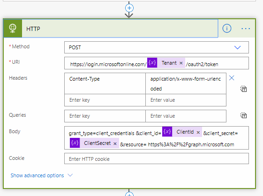The height and width of the screenshot is (196, 263).
Task: Click the HTTP action title bar
Action: pyautogui.click(x=111, y=28)
